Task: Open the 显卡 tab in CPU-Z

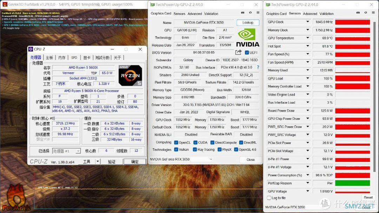Action: coord(87,58)
